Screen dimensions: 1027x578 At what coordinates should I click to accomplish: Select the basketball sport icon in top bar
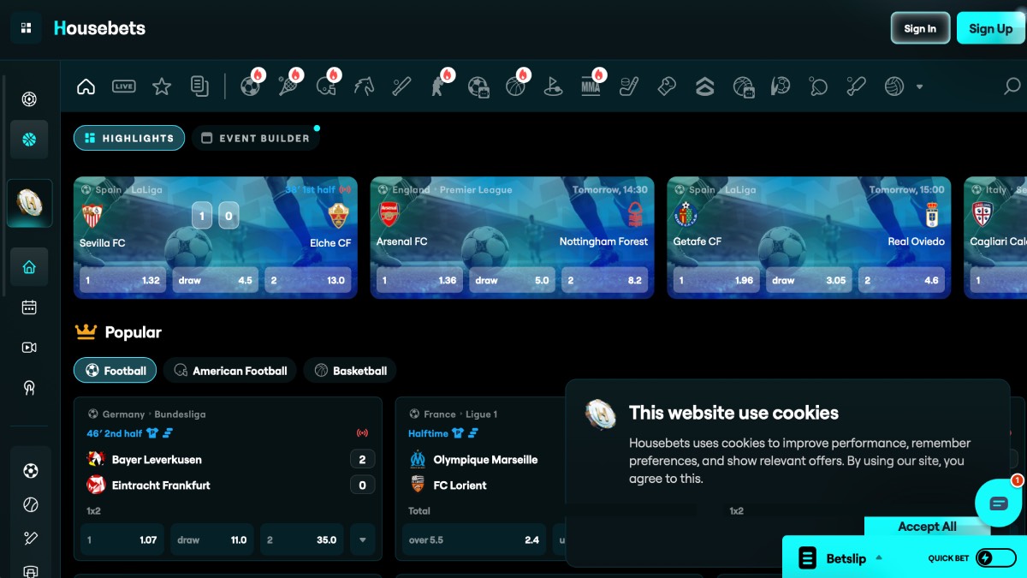tap(515, 86)
